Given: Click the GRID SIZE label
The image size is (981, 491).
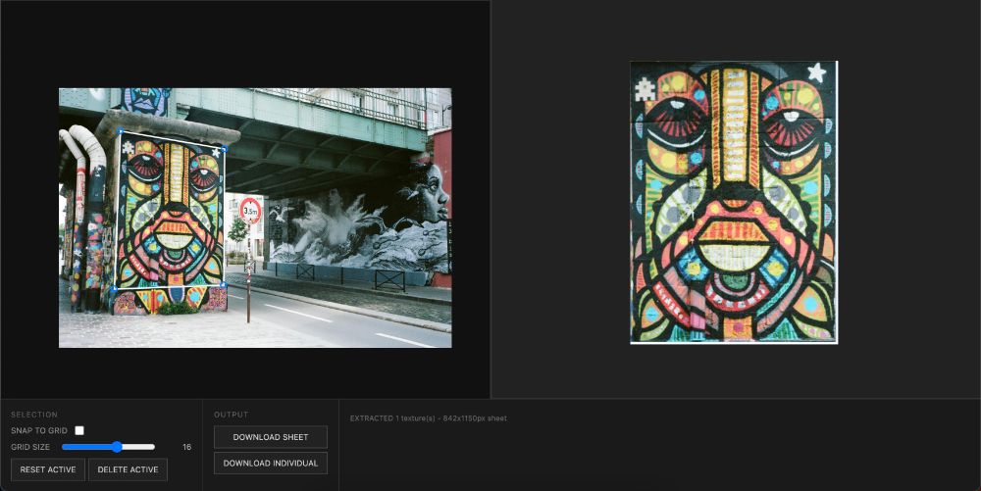Looking at the screenshot, I should pos(30,447).
